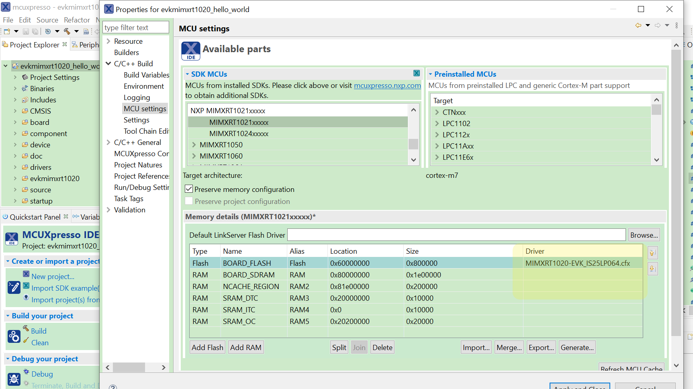Image resolution: width=693 pixels, height=389 pixels.
Task: Enable Preserve project configuration
Action: pyautogui.click(x=189, y=201)
